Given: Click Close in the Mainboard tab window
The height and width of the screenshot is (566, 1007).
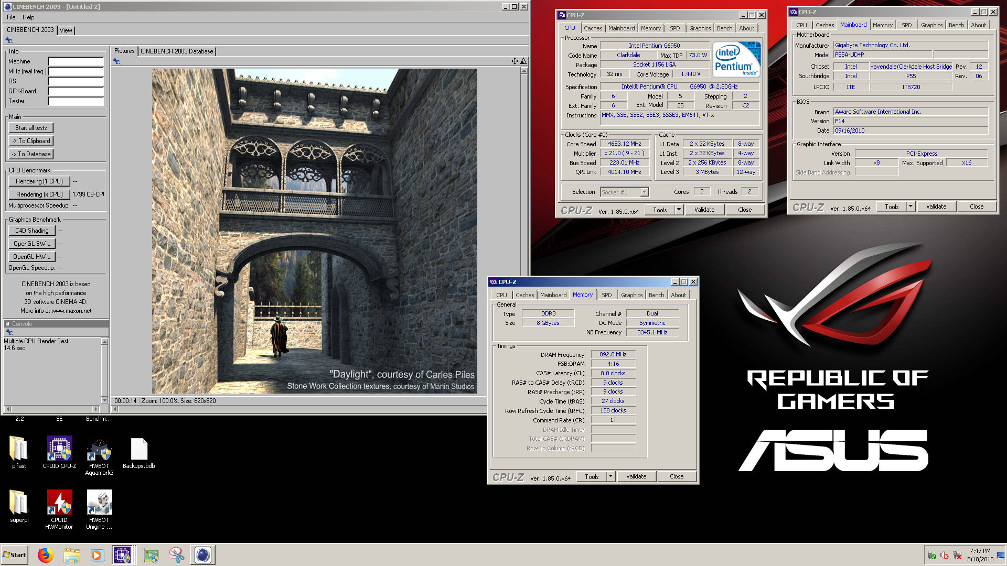Looking at the screenshot, I should pos(977,206).
